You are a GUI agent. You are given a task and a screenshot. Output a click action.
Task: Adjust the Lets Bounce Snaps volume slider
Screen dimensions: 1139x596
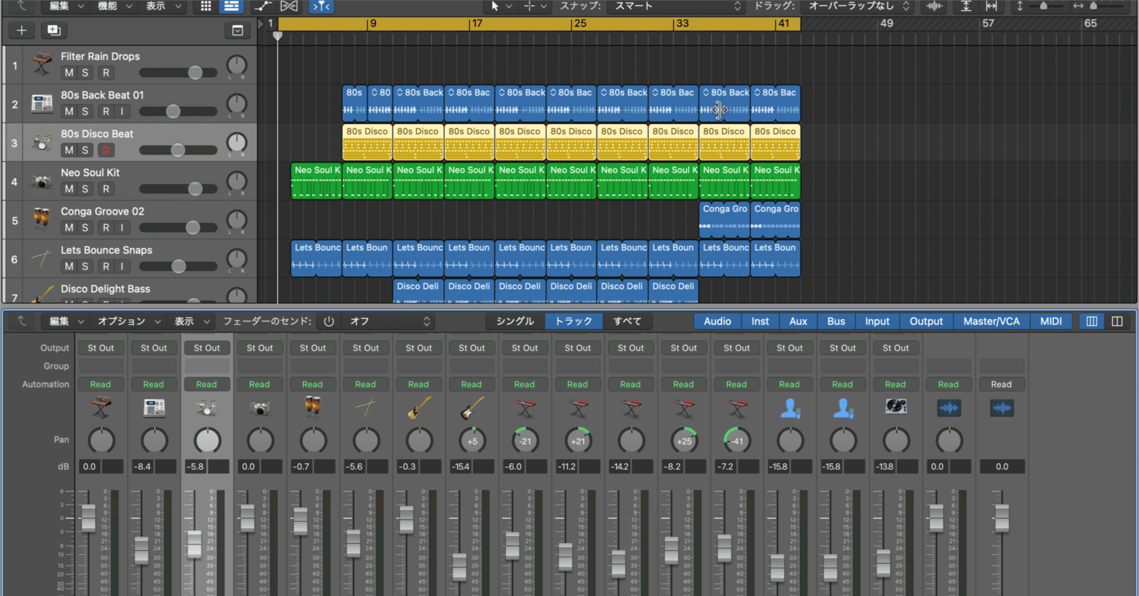pos(178,266)
